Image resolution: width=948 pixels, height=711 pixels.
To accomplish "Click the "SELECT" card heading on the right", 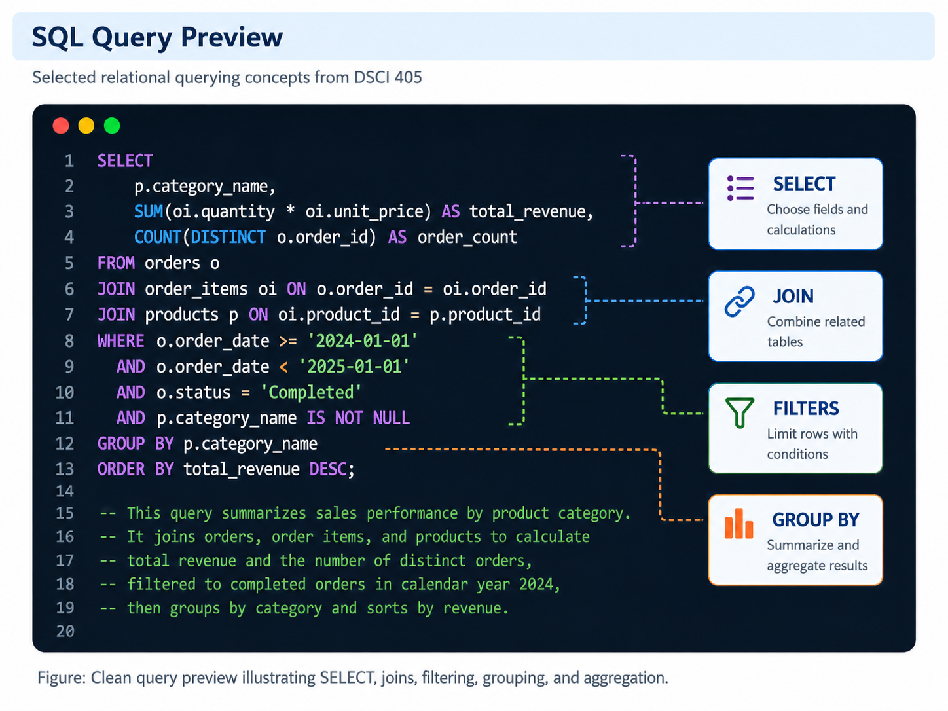I will coord(804,184).
